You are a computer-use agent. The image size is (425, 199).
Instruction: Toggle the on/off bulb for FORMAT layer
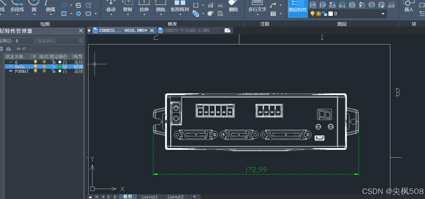pyautogui.click(x=35, y=71)
